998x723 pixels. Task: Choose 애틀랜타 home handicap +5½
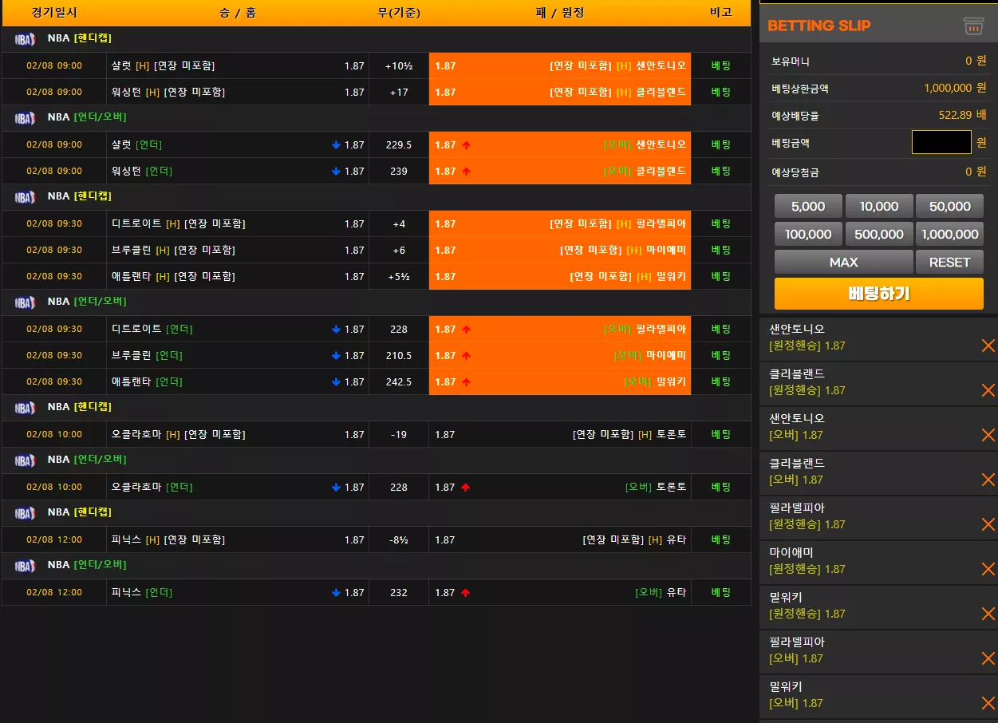pyautogui.click(x=238, y=277)
